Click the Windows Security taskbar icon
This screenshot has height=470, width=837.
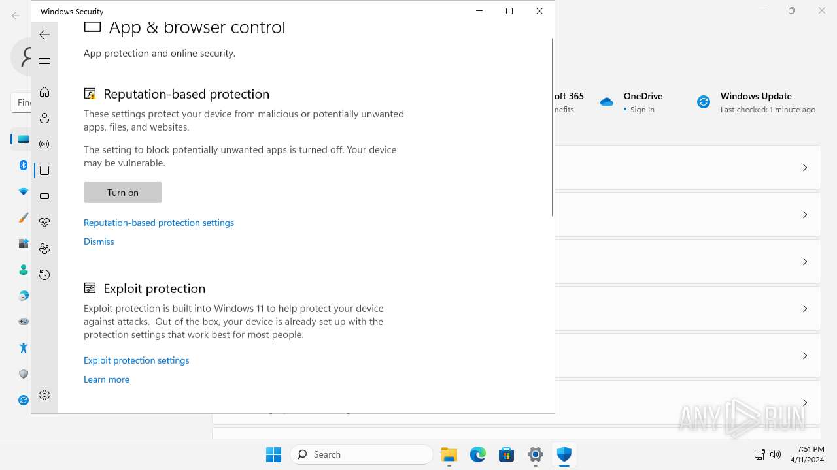(x=564, y=454)
